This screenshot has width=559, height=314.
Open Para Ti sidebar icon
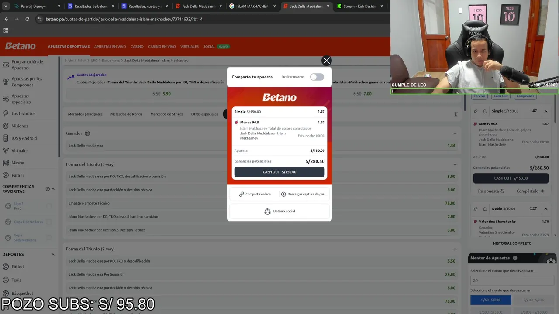(x=6, y=175)
